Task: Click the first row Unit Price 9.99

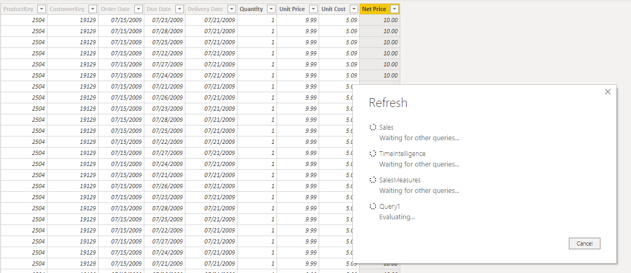Action: click(311, 19)
